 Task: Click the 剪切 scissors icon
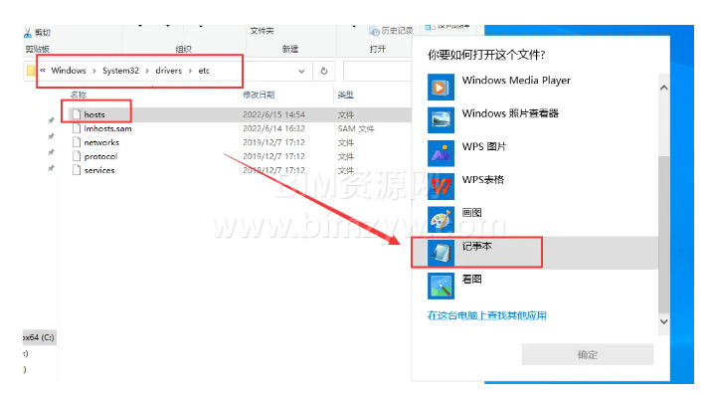[28, 32]
